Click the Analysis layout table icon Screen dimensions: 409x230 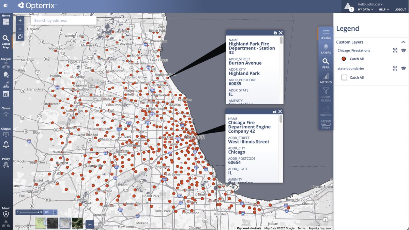[x=6, y=94]
